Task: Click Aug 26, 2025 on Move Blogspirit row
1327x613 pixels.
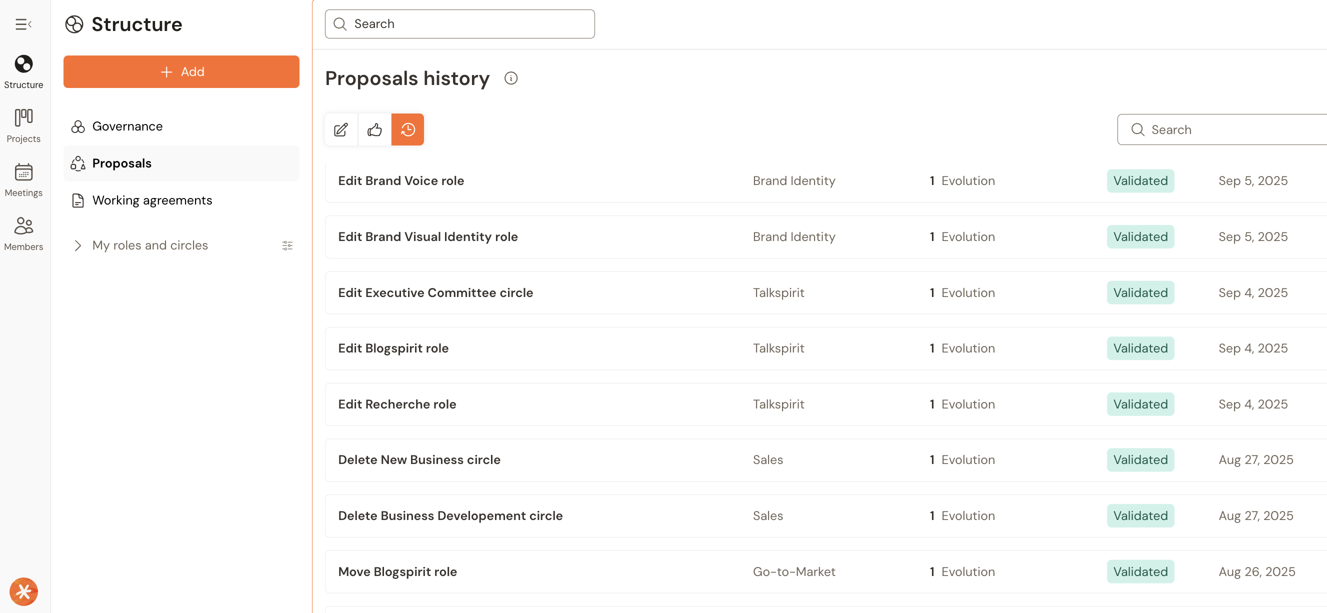Action: (x=1256, y=572)
